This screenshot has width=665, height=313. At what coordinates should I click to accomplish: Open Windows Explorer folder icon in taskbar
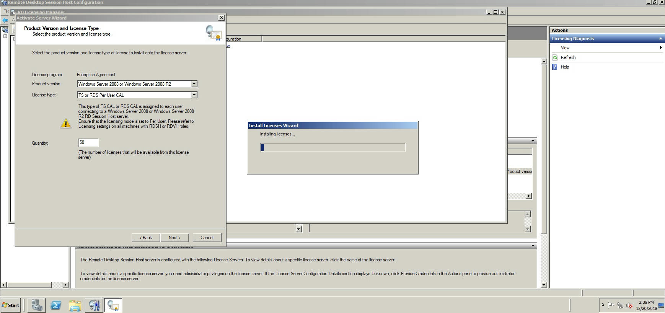tap(75, 305)
